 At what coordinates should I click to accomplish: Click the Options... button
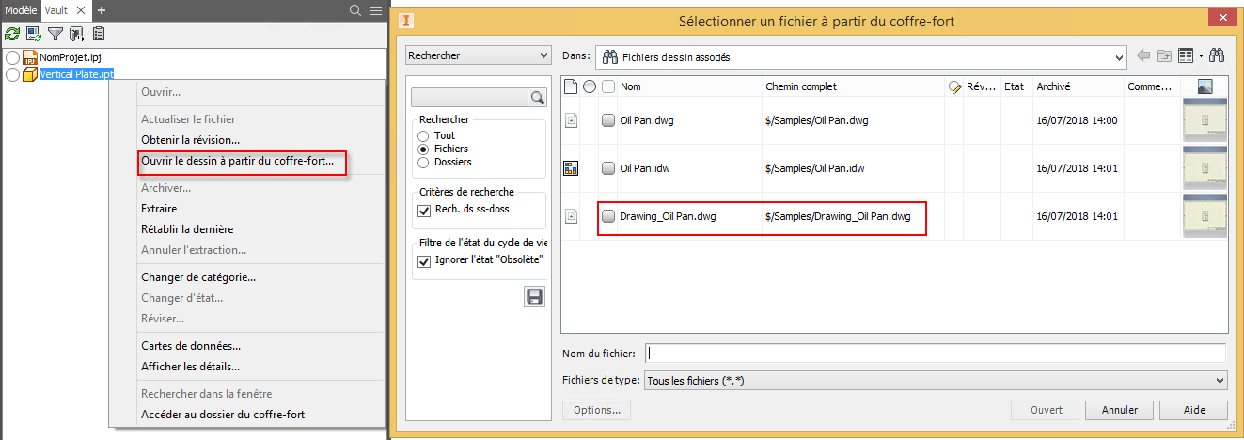(596, 410)
